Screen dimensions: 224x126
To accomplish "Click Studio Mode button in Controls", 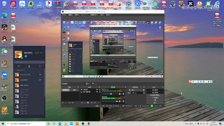I will click(155, 98).
